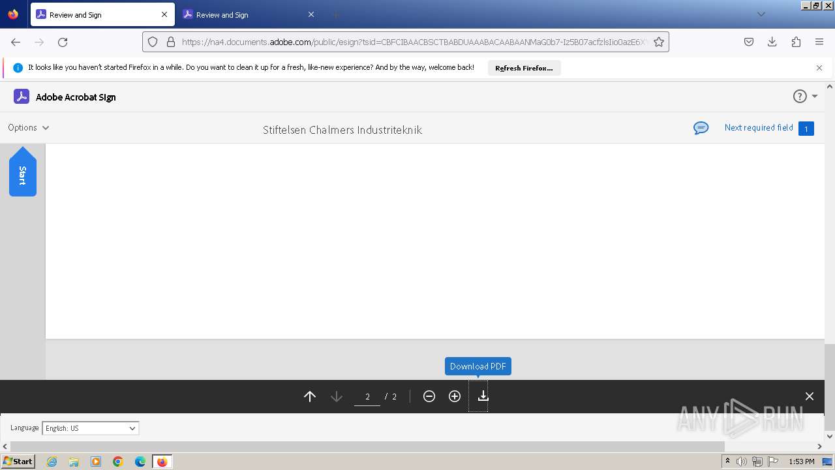Click the Next required field link

pyautogui.click(x=759, y=127)
